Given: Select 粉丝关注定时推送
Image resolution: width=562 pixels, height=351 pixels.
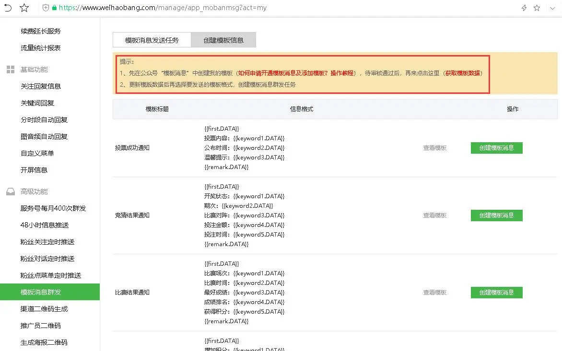Looking at the screenshot, I should (x=47, y=242).
